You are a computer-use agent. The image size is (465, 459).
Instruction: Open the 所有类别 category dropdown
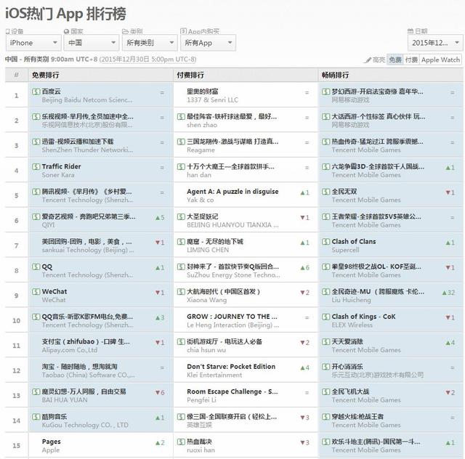pyautogui.click(x=150, y=43)
